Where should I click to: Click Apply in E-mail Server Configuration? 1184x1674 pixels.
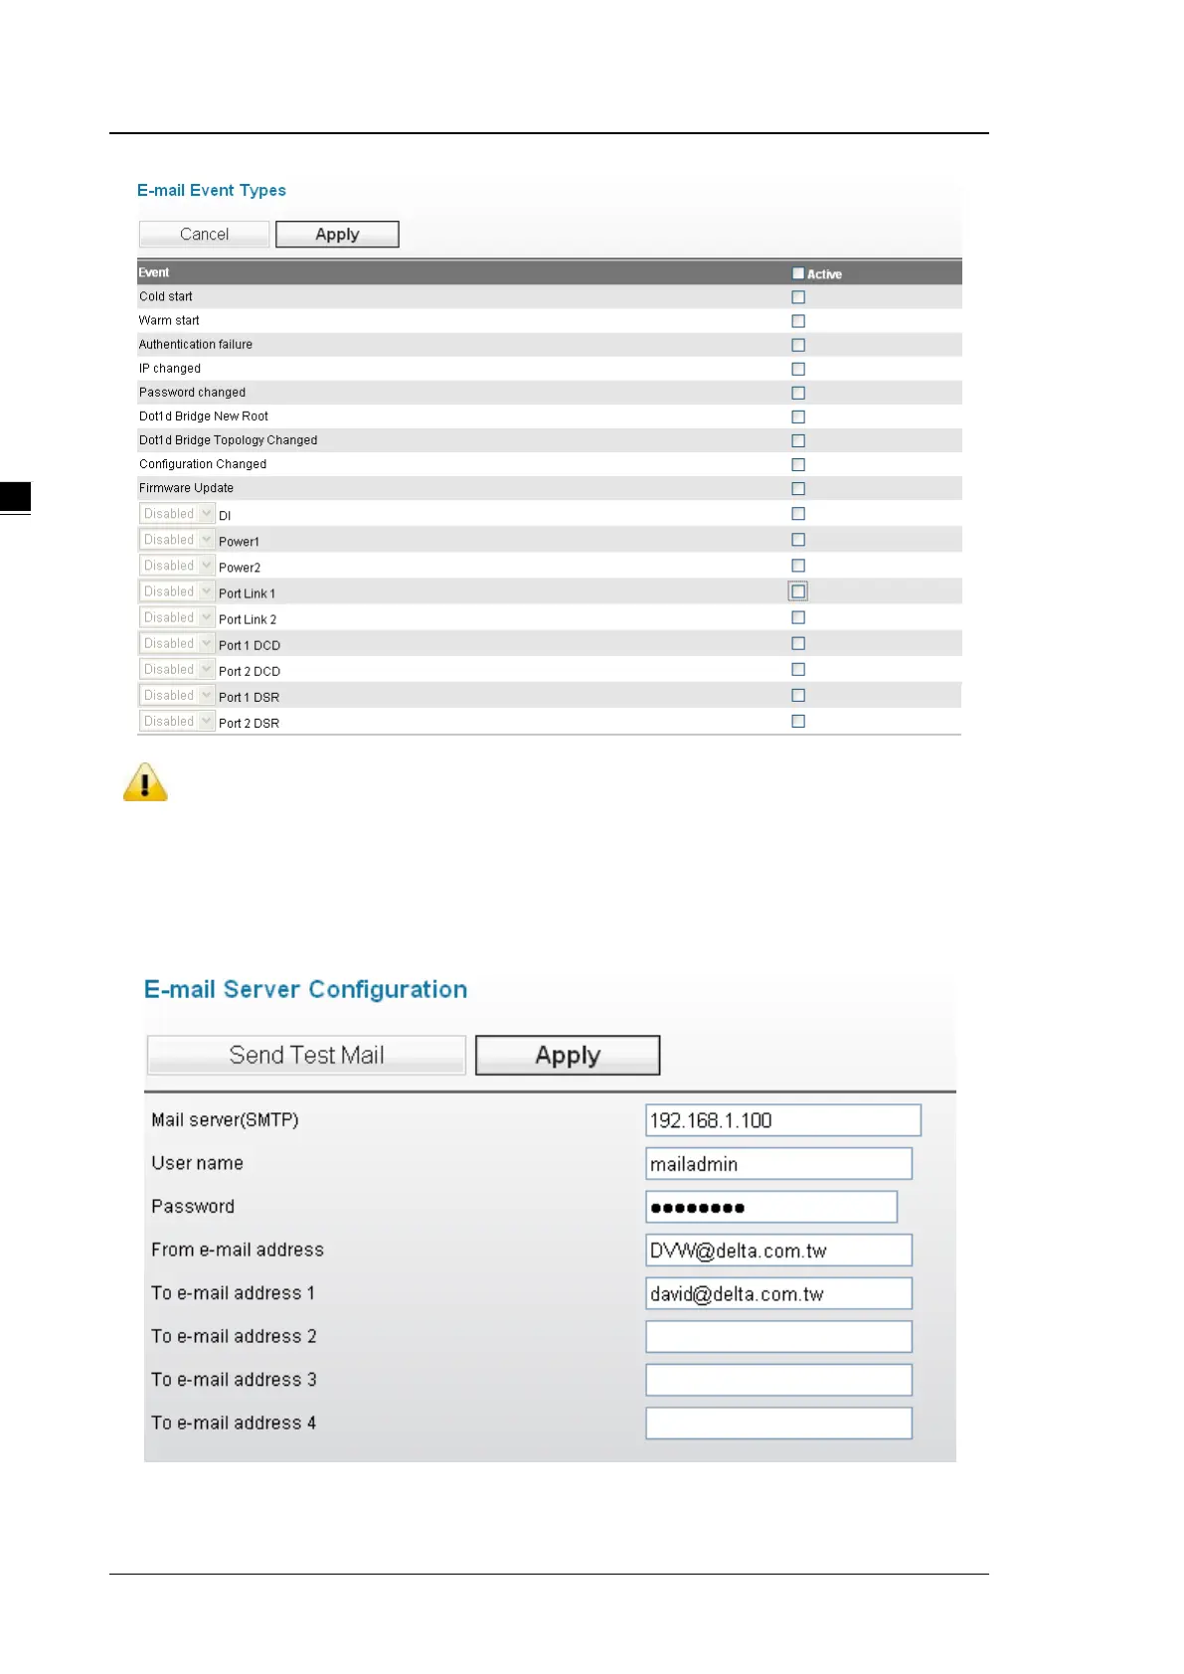pyautogui.click(x=568, y=1055)
